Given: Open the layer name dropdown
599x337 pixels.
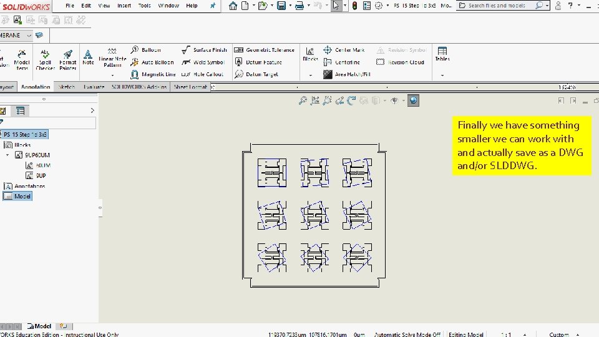Looking at the screenshot, I should [29, 36].
